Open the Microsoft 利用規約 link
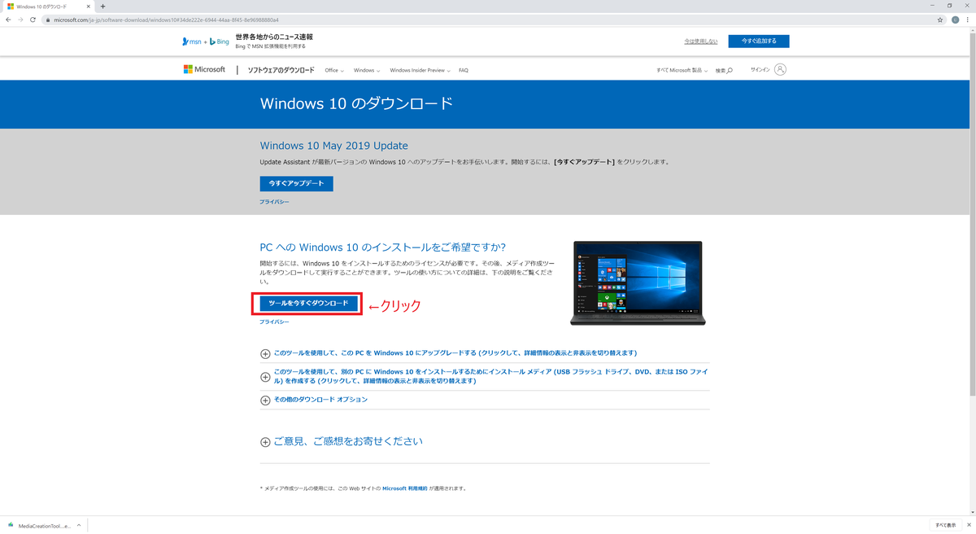This screenshot has height=534, width=976. [x=404, y=488]
